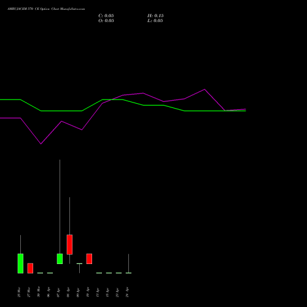
Task: Click the "26 Mar" date axis label
Action: point(19,292)
